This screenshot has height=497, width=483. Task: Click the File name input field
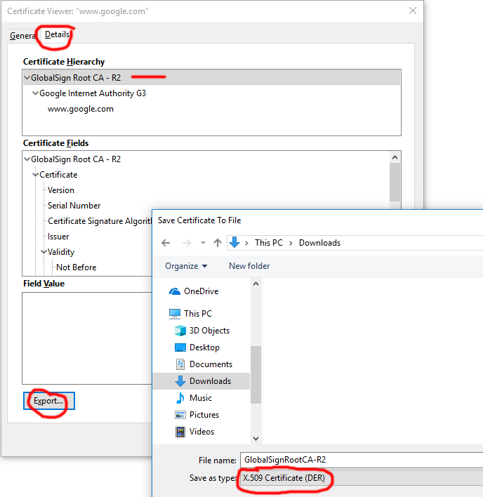point(362,460)
